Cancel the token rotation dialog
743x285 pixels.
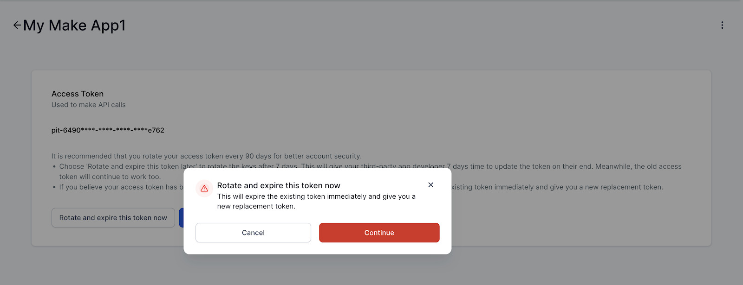253,233
